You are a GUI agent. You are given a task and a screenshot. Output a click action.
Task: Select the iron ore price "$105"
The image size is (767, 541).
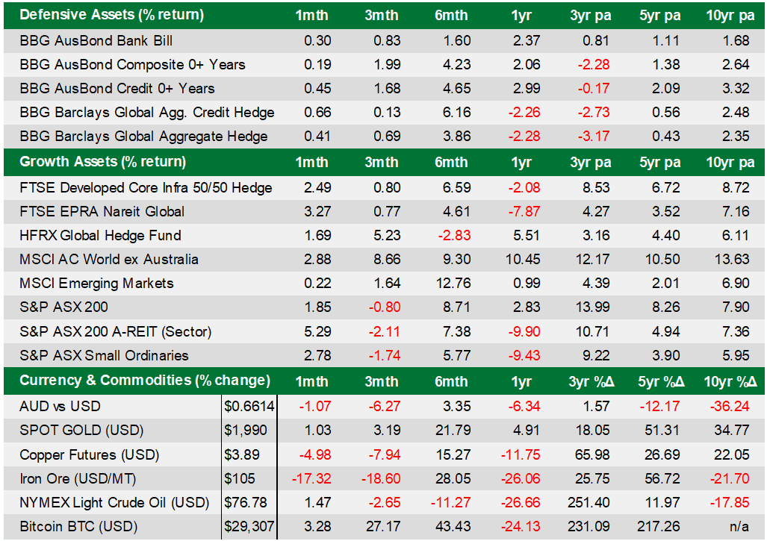coord(240,479)
